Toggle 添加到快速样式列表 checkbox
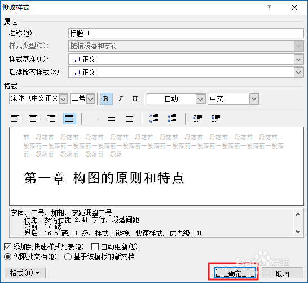 7,246
